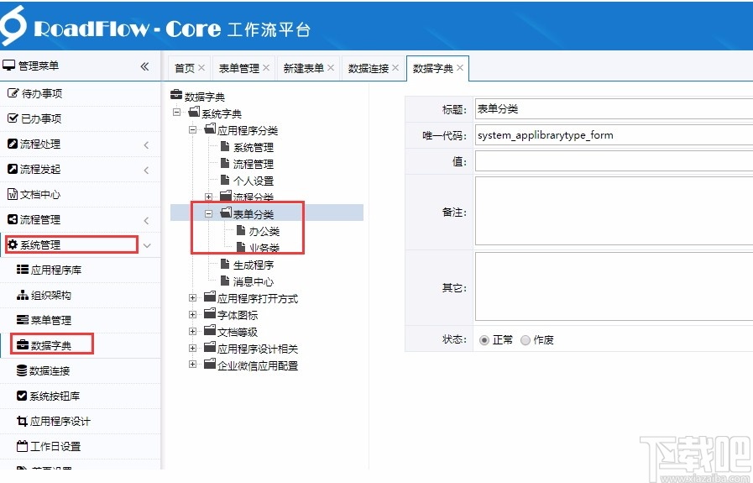Screen dimensions: 753x483
Task: Click the monitor icon beside 管理菜单
Action: pyautogui.click(x=8, y=65)
